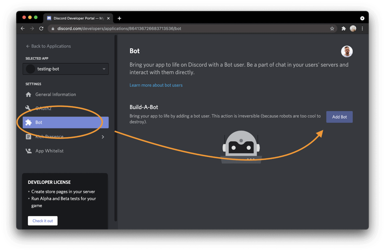
Task: Click the tab search arrow in title bar
Action: click(362, 18)
